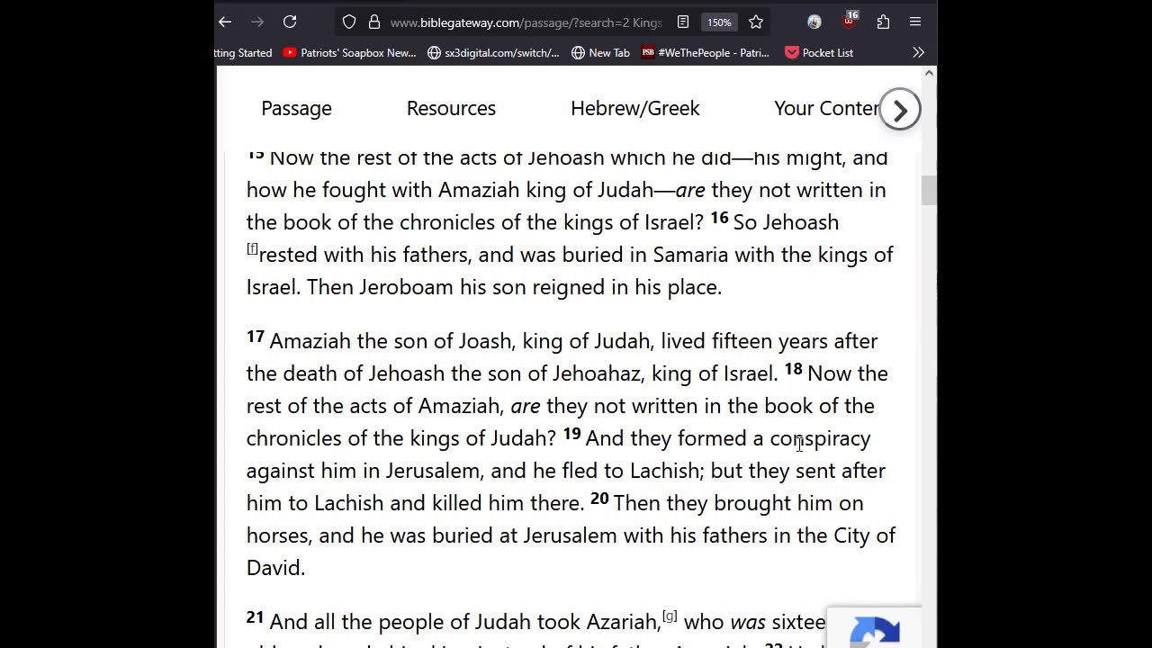Click verse number 16
The width and height of the screenshot is (1152, 648).
[x=719, y=217]
